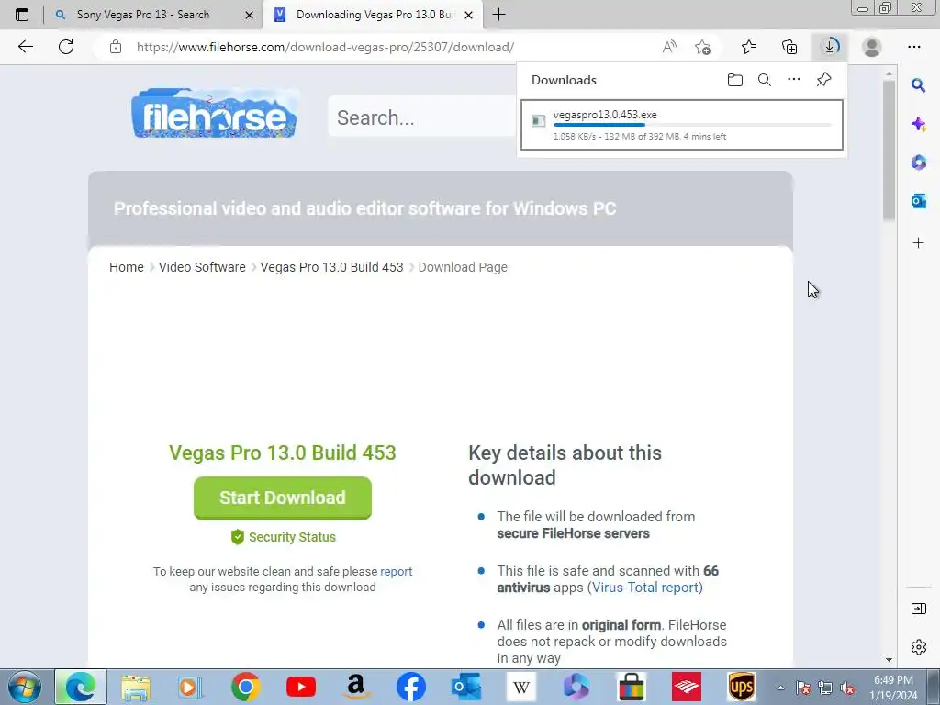Show hidden system tray icons

click(x=780, y=688)
